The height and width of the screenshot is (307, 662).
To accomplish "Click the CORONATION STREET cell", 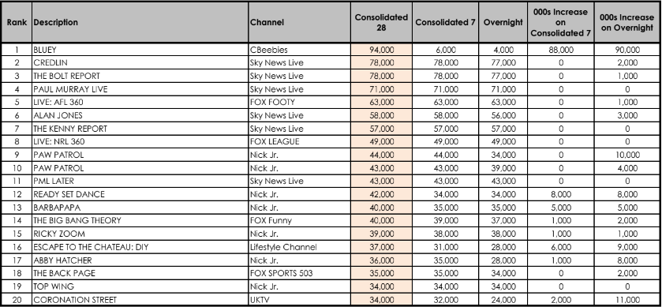I will tap(140, 300).
